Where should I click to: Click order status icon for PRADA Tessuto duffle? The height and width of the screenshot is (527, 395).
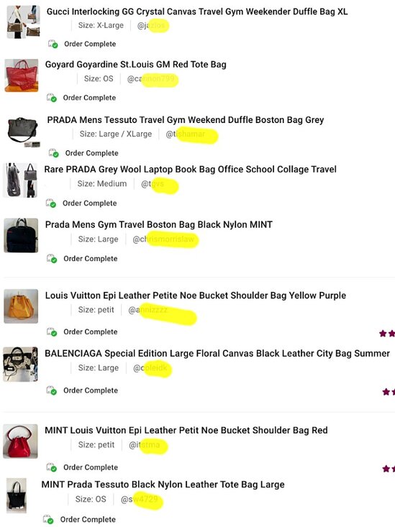(54, 153)
